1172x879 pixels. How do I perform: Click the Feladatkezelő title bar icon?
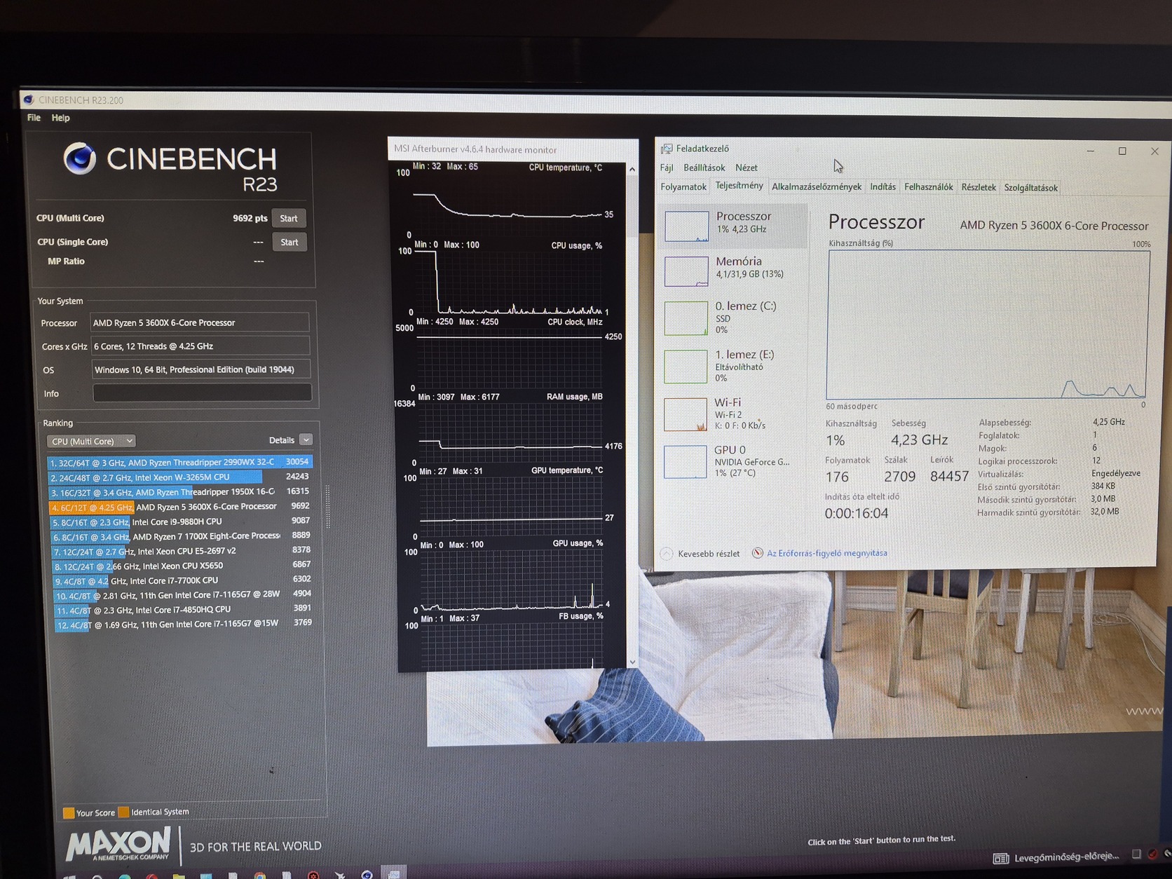667,149
